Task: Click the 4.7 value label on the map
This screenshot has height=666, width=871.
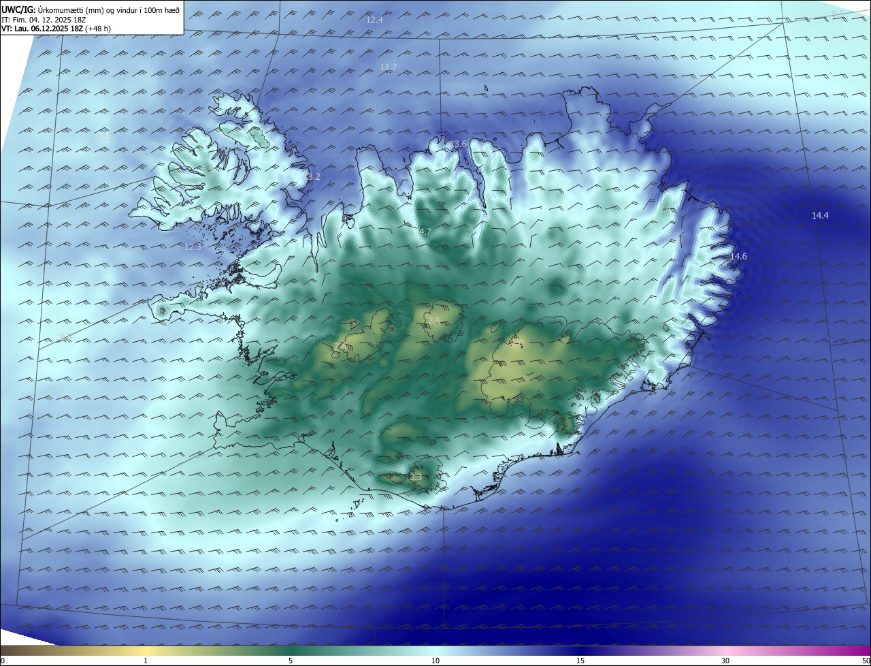Action: [x=425, y=232]
